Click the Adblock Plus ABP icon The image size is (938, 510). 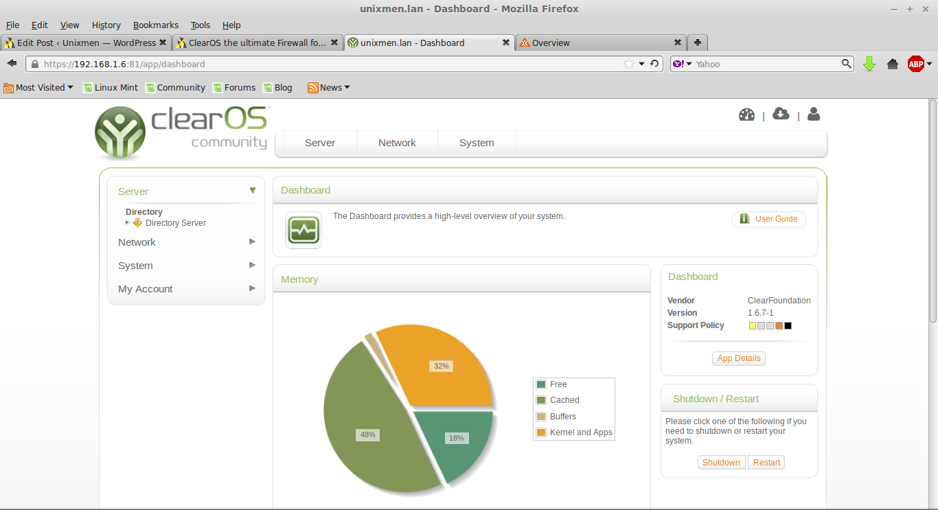(915, 64)
